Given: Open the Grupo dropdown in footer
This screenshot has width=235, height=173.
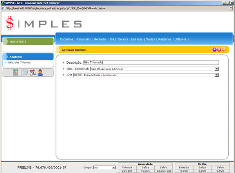Looking at the screenshot, I should pos(114,167).
